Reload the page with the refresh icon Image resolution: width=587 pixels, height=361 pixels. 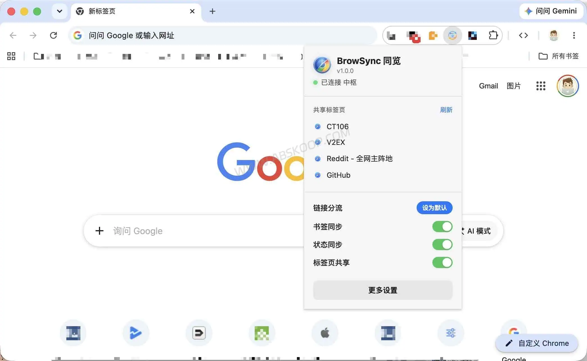pos(53,35)
